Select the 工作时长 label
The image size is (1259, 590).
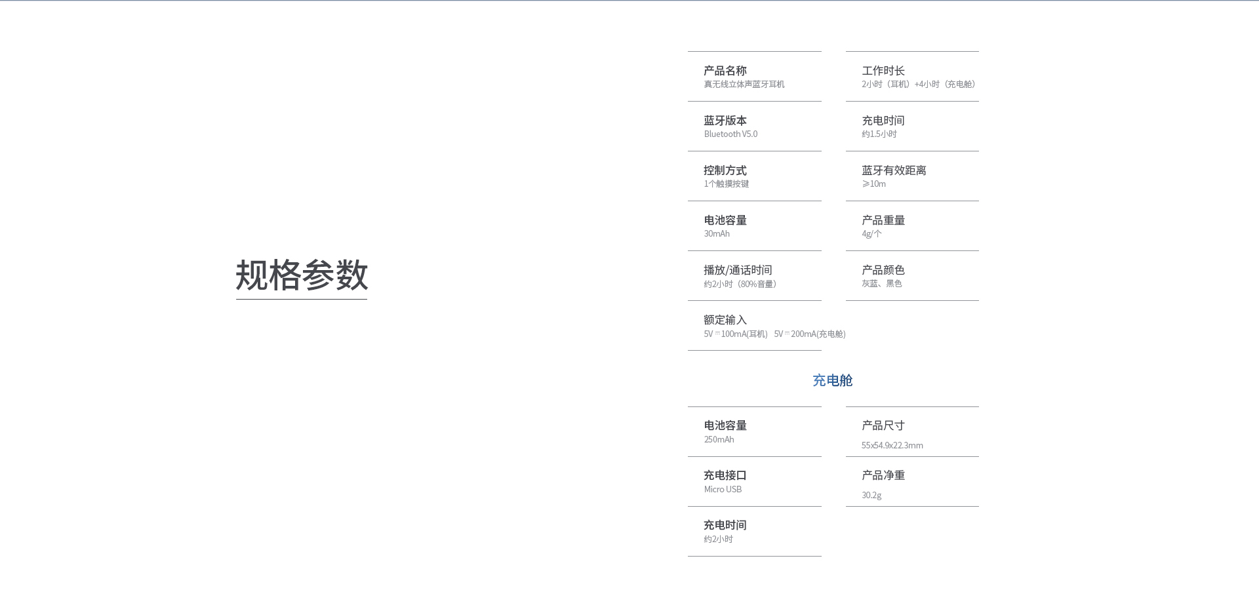(883, 71)
